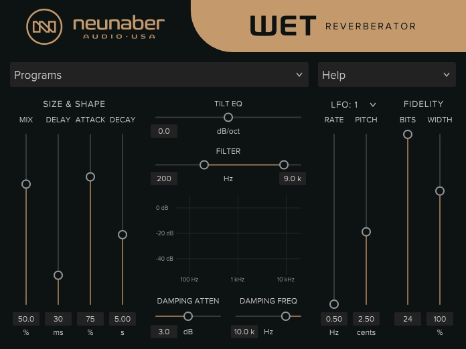Click the 1 kHz graph label
Screen dimensions: 466x349
click(238, 279)
